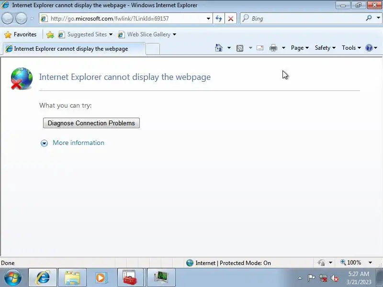Click Internet Protected Mode security zone

point(228,263)
